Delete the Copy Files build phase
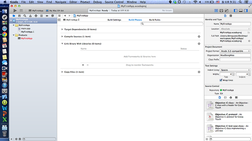Screen dimensions: 252x141 pos(199,72)
